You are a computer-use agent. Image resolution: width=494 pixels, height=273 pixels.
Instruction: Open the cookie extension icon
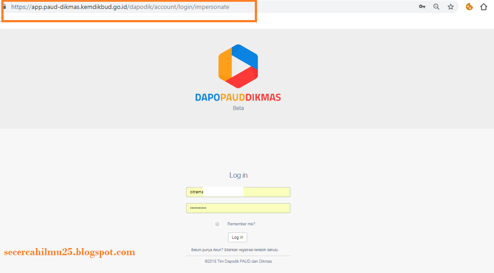click(469, 7)
